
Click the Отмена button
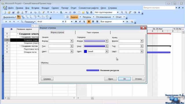click(138, 79)
